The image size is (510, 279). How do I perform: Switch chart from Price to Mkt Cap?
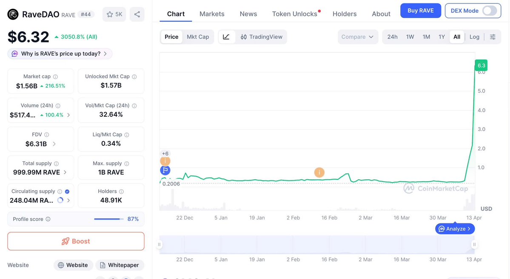point(198,37)
